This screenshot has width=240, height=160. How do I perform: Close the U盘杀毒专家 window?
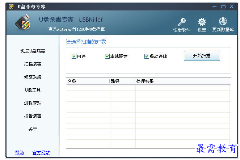click(x=232, y=7)
